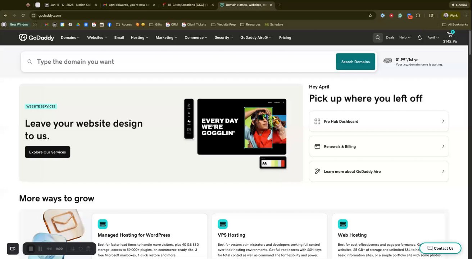Reload the page
472x259 pixels.
tap(23, 15)
